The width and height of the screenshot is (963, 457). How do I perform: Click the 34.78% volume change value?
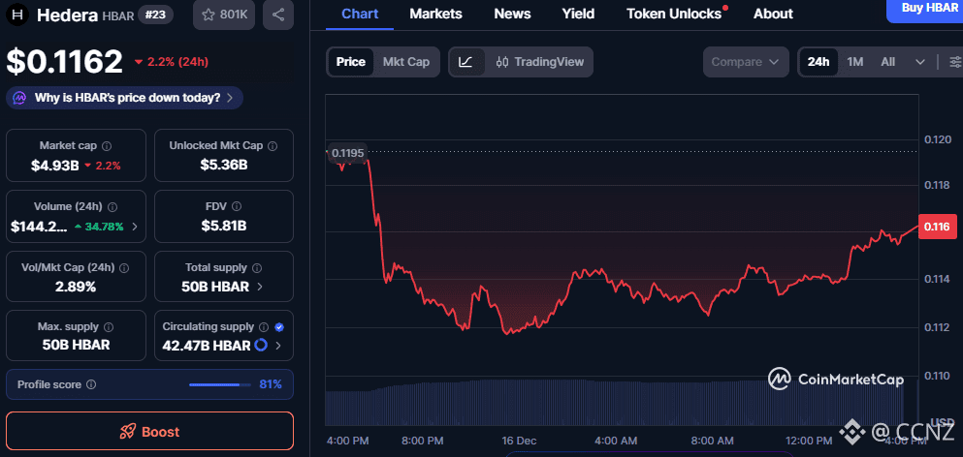tap(104, 227)
